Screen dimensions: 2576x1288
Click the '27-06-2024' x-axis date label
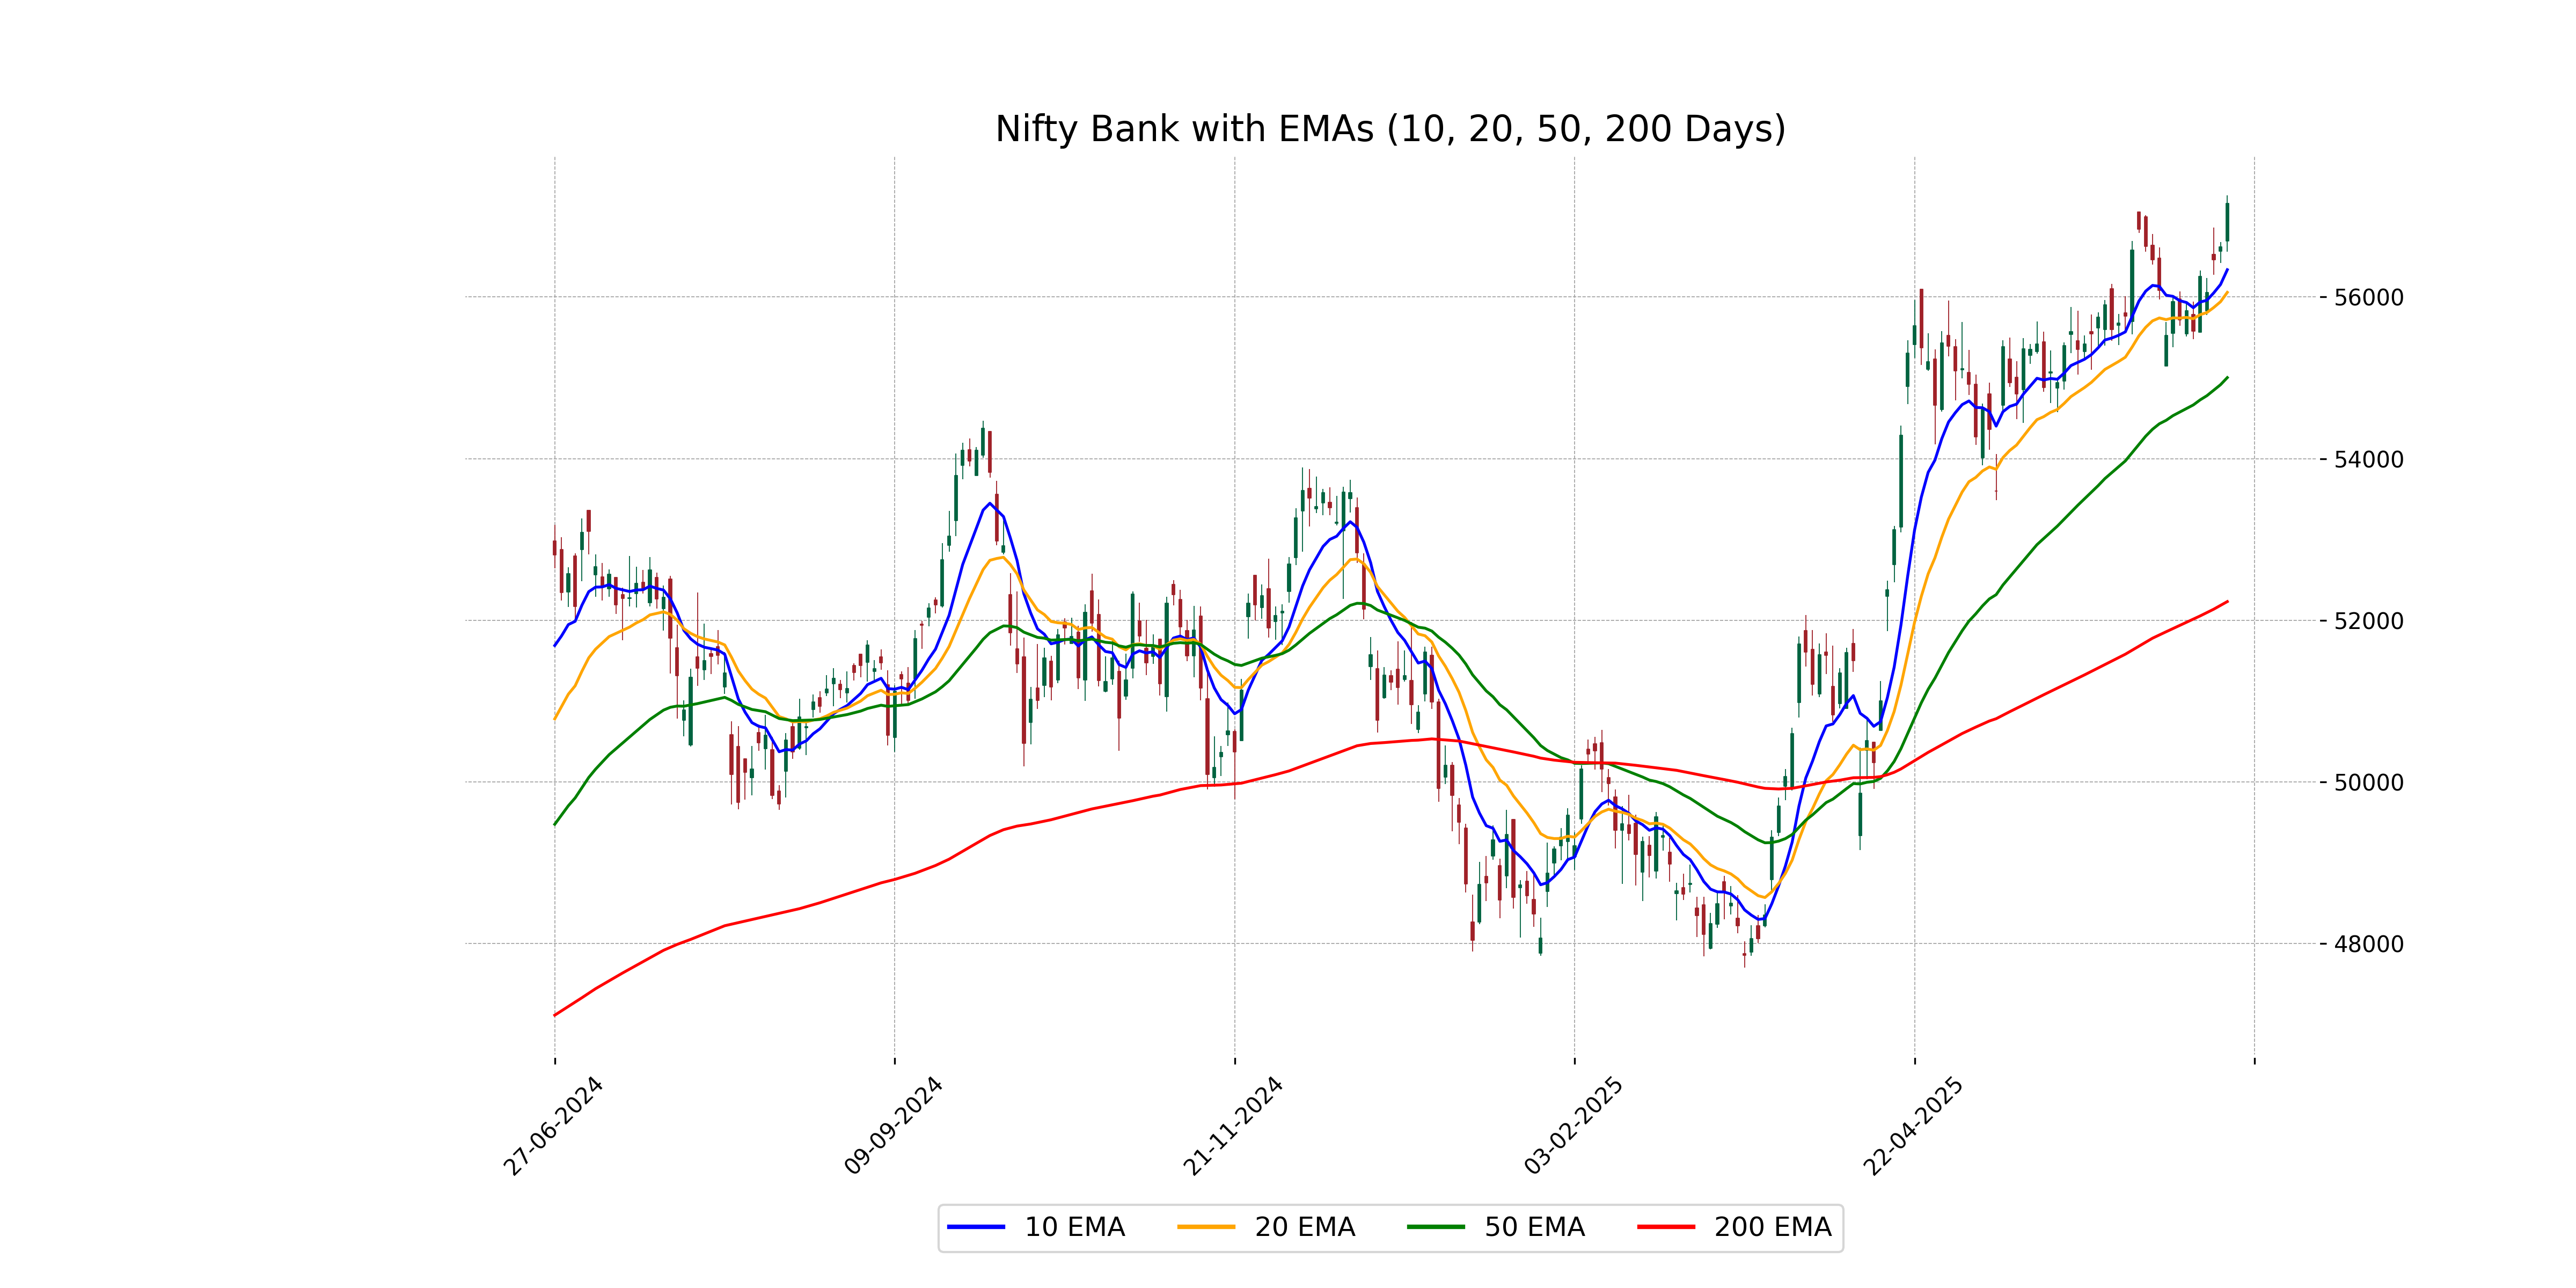coord(553,1127)
